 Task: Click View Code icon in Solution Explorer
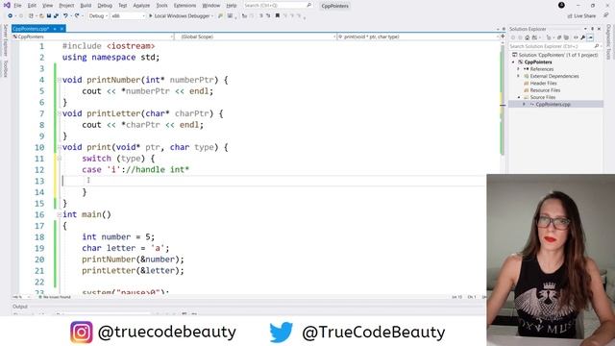point(576,37)
